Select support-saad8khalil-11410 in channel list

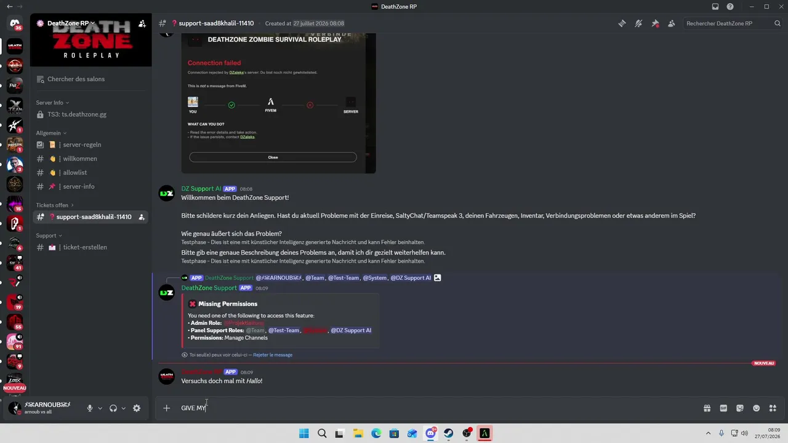point(90,217)
